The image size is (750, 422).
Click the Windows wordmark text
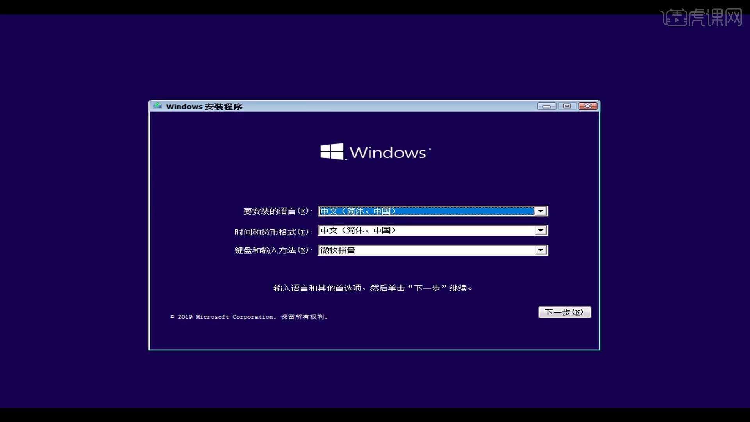(x=387, y=153)
